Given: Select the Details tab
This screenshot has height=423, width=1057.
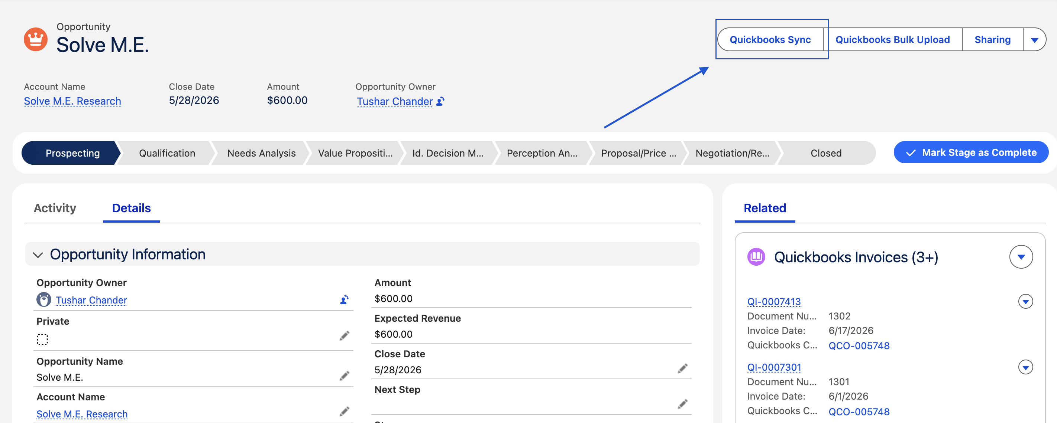Looking at the screenshot, I should click(131, 208).
